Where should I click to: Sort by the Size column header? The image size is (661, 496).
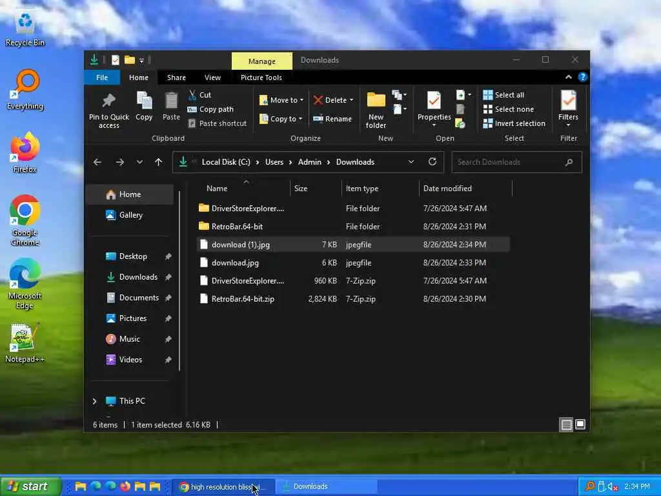(x=301, y=189)
